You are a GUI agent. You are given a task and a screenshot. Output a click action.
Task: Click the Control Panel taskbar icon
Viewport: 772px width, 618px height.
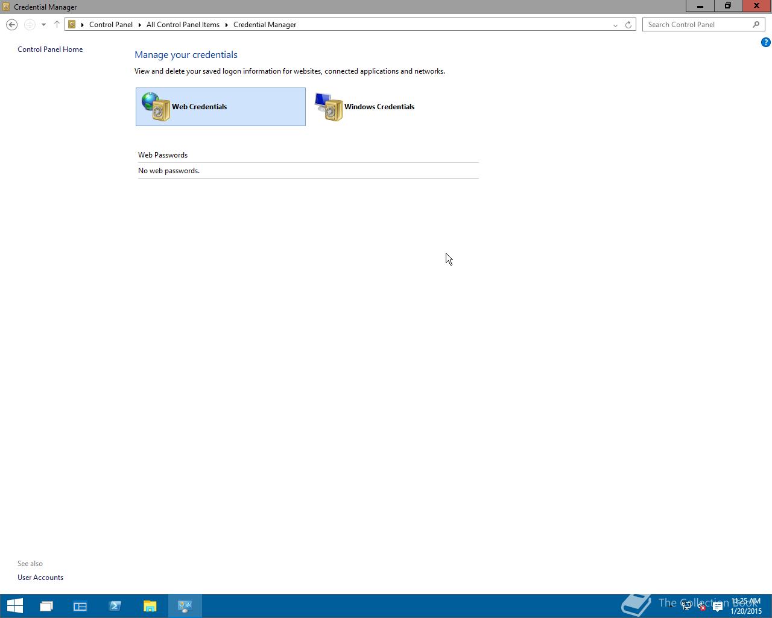(x=185, y=606)
